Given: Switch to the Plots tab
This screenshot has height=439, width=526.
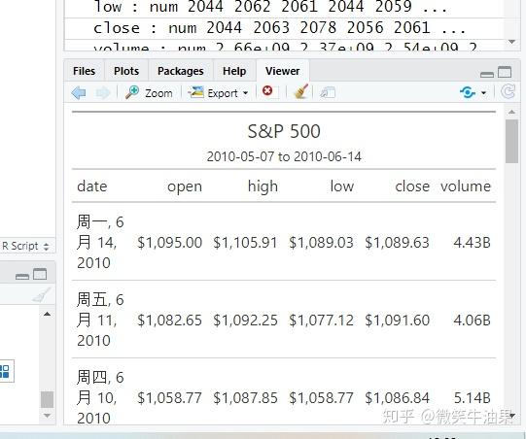Looking at the screenshot, I should (126, 71).
